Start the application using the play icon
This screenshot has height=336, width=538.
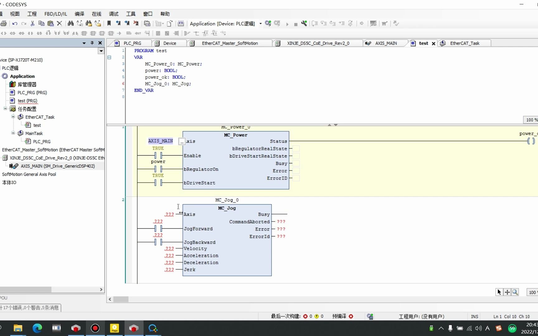pyautogui.click(x=287, y=24)
